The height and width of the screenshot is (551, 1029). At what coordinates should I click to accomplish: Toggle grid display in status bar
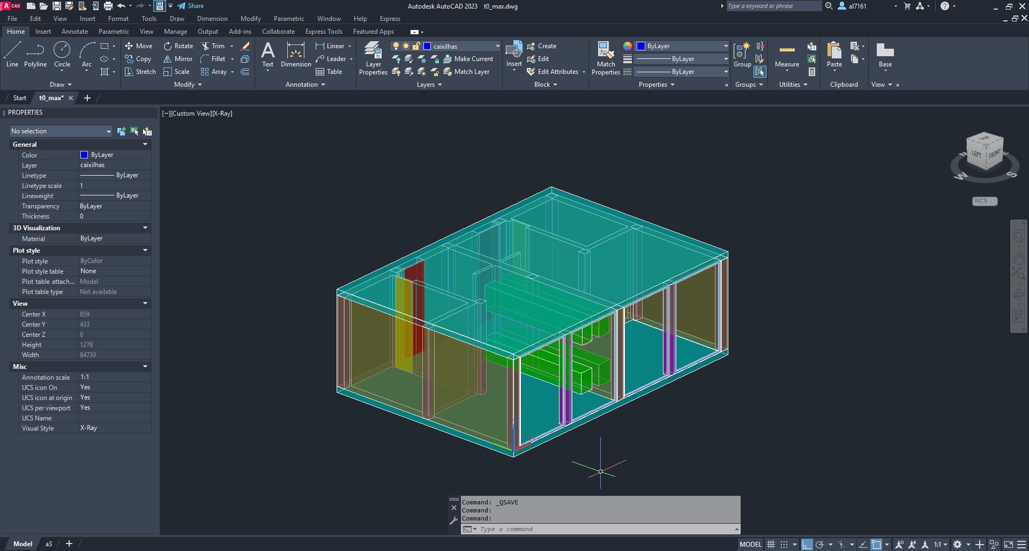[x=771, y=545]
